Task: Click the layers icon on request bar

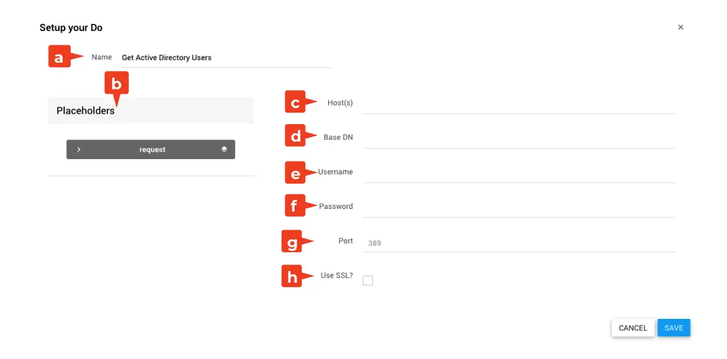Action: point(224,149)
